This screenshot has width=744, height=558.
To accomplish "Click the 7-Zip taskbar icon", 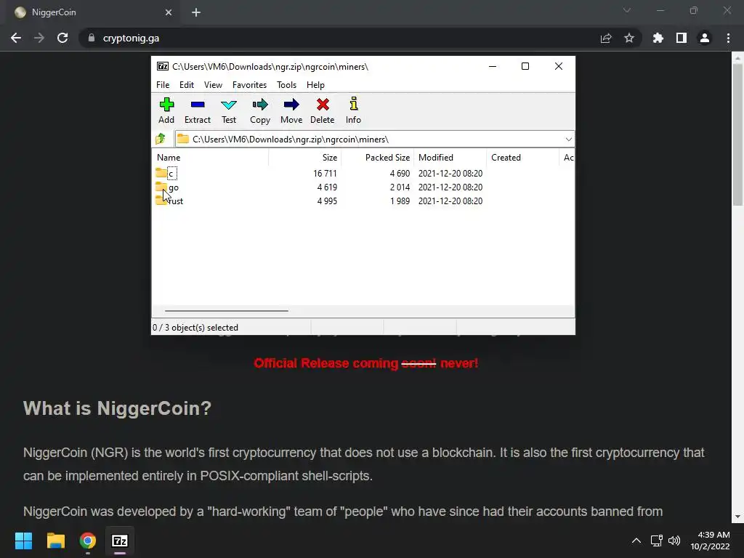I will (x=120, y=541).
